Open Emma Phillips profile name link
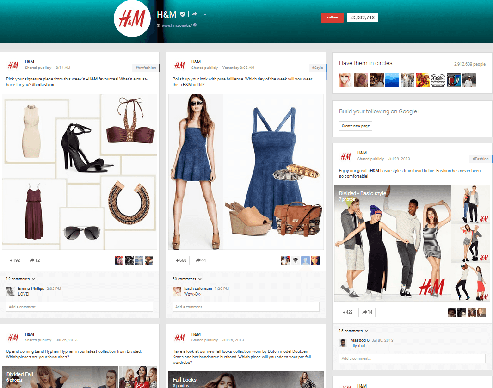The image size is (493, 388). click(x=31, y=289)
